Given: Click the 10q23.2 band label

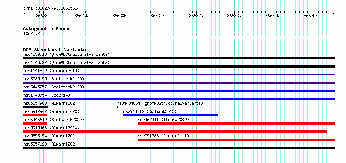Looking at the screenshot, I should click(x=31, y=34).
